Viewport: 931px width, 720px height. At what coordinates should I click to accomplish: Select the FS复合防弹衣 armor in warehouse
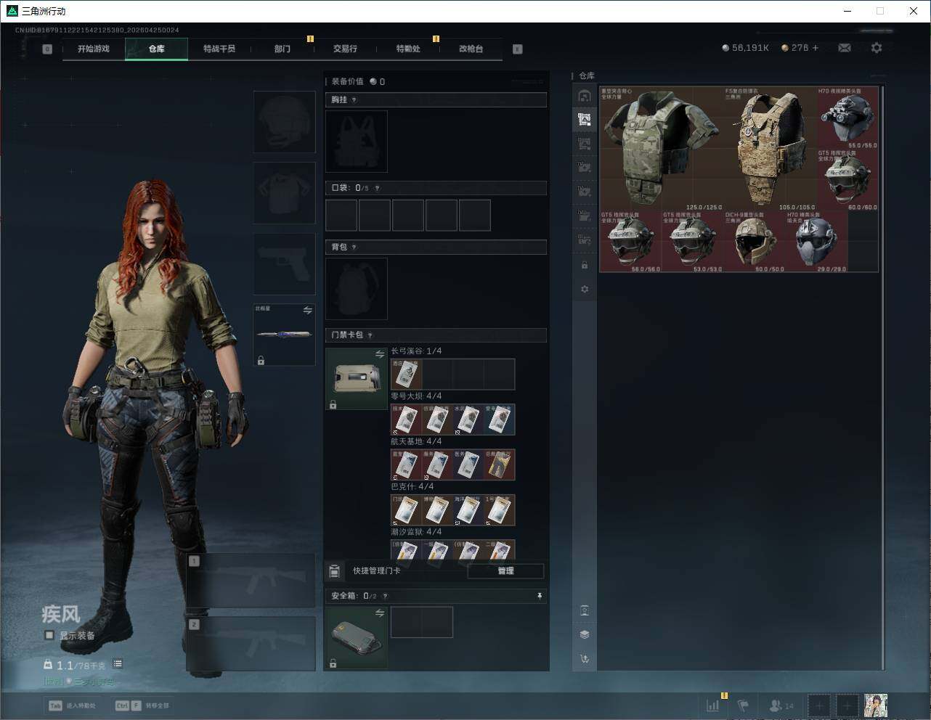[770, 149]
